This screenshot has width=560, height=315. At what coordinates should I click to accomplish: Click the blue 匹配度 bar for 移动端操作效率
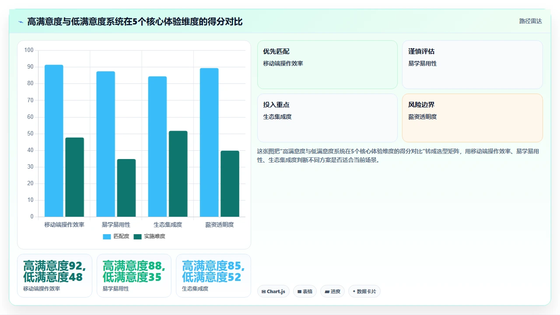tap(54, 141)
